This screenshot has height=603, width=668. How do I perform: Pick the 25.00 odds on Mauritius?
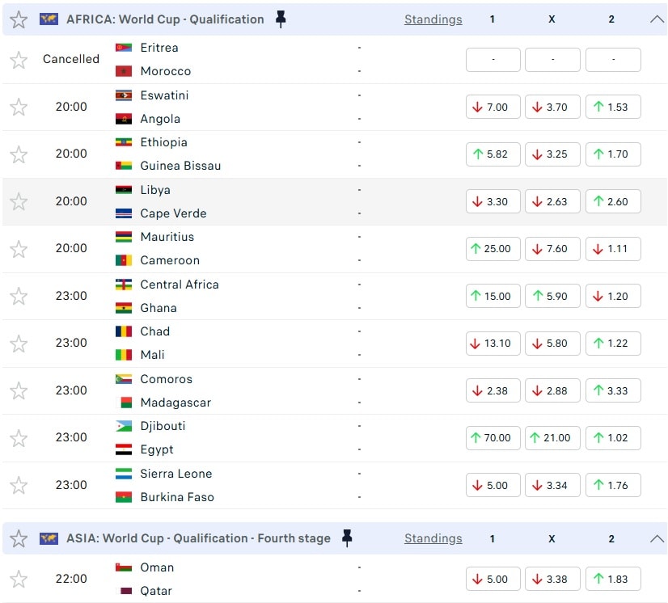click(x=493, y=249)
